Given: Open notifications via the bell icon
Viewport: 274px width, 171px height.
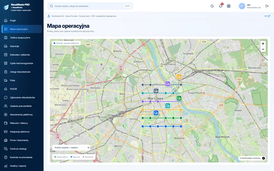Looking at the screenshot, I should pos(220,6).
